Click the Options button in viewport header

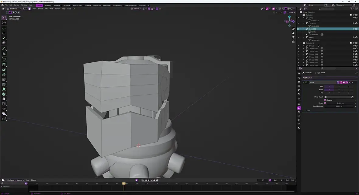pos(291,12)
